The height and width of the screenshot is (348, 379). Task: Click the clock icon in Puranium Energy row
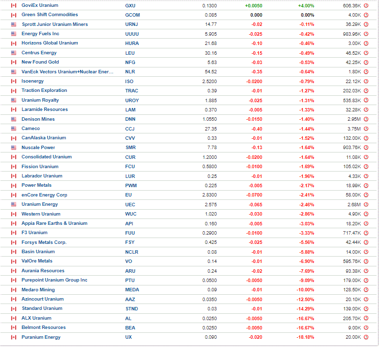(366, 337)
